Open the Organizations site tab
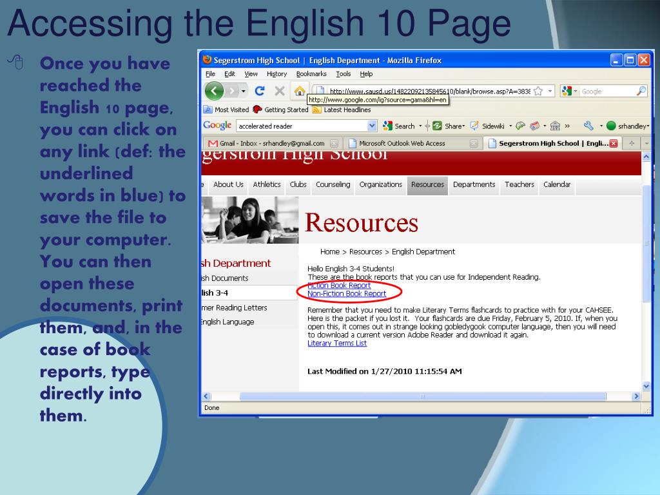 pos(380,185)
